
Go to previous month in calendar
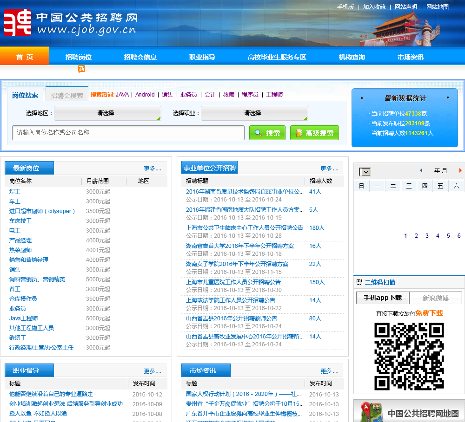[x=421, y=171]
